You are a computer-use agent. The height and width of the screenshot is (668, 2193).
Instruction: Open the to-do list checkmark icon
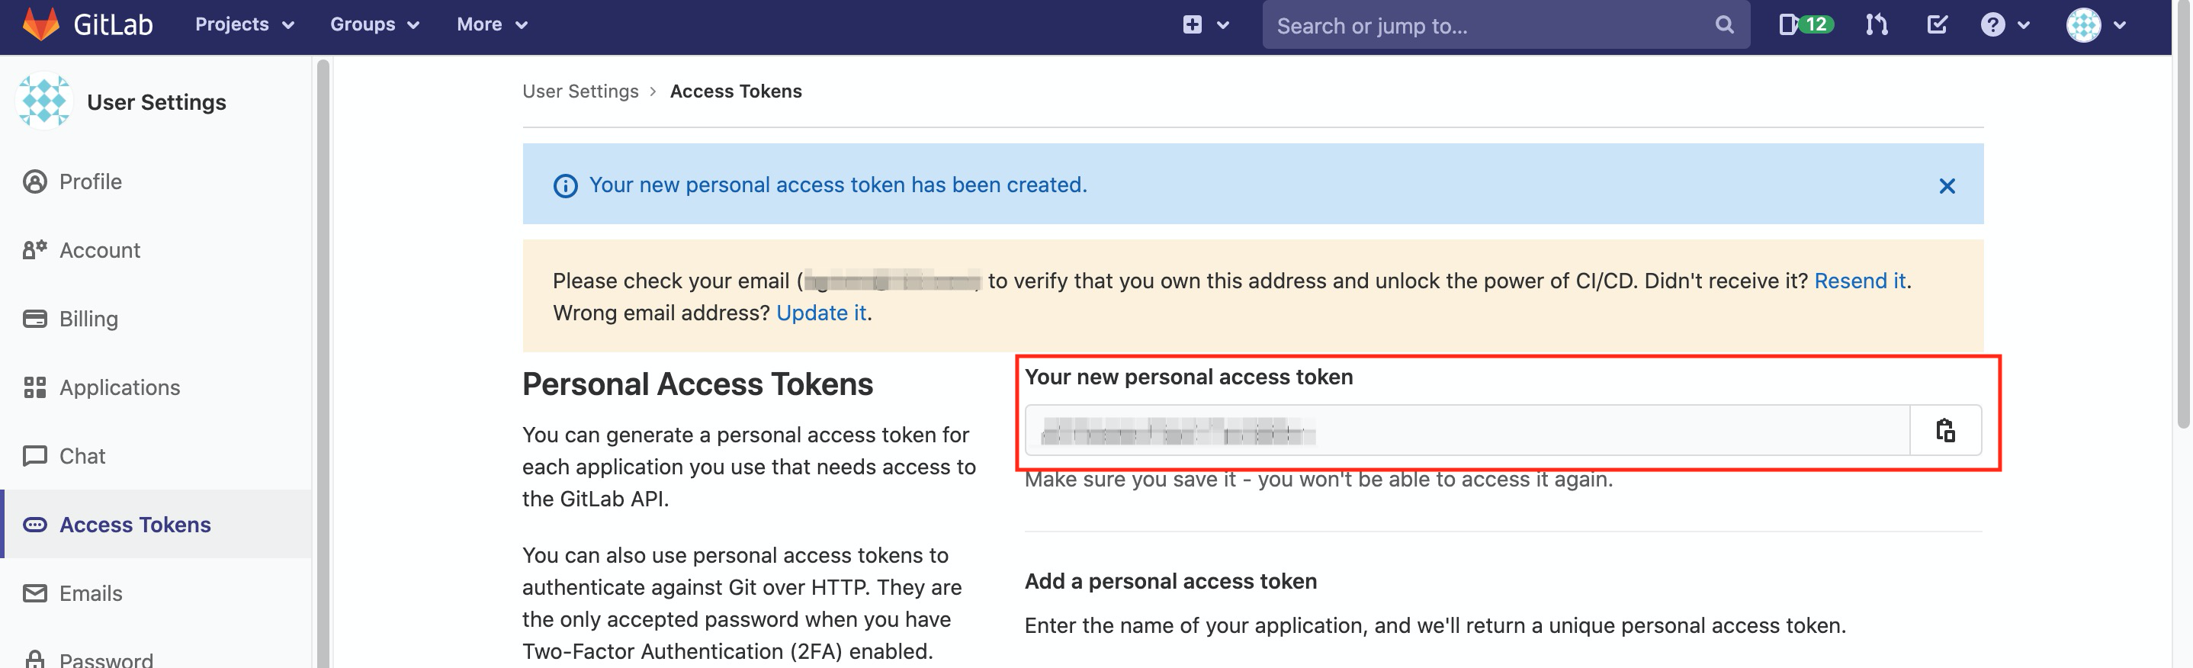(1937, 24)
